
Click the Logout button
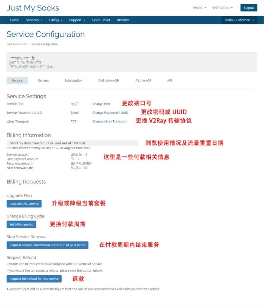point(249,8)
